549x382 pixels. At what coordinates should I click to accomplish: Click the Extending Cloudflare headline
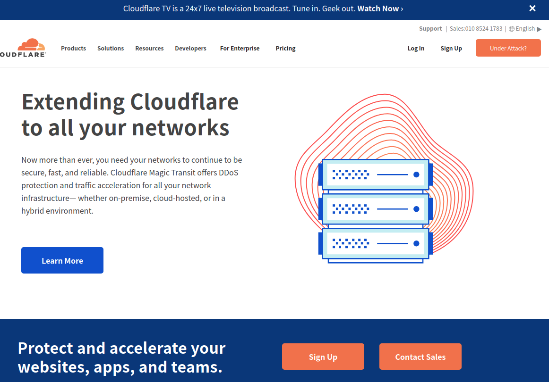(x=130, y=115)
